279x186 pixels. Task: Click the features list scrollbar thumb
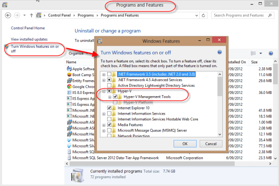(220, 86)
